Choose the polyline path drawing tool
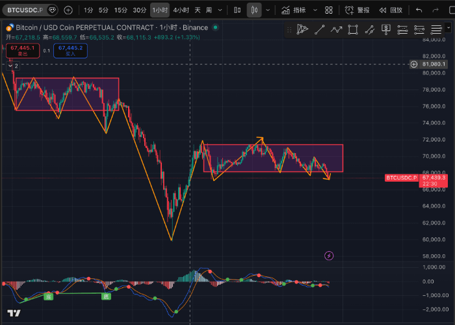Image resolution: width=455 pixels, height=325 pixels. coord(336,29)
